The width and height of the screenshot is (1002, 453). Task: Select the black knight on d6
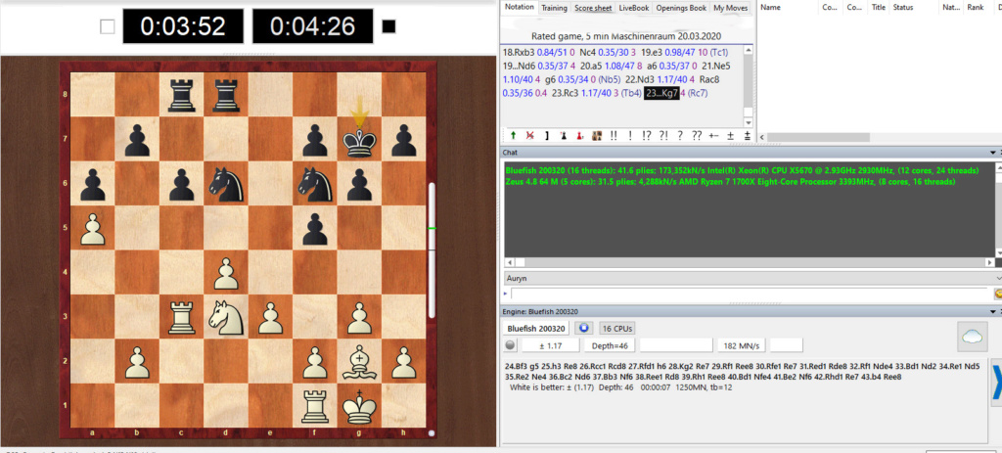click(226, 183)
